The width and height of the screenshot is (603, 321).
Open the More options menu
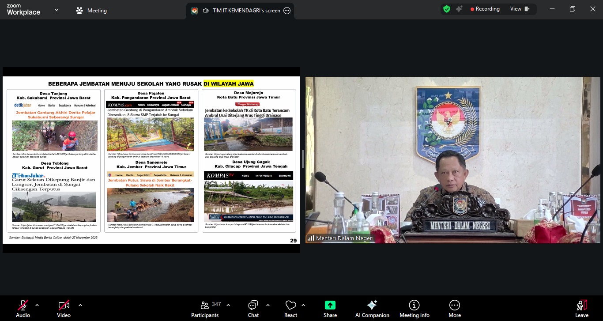pyautogui.click(x=455, y=308)
